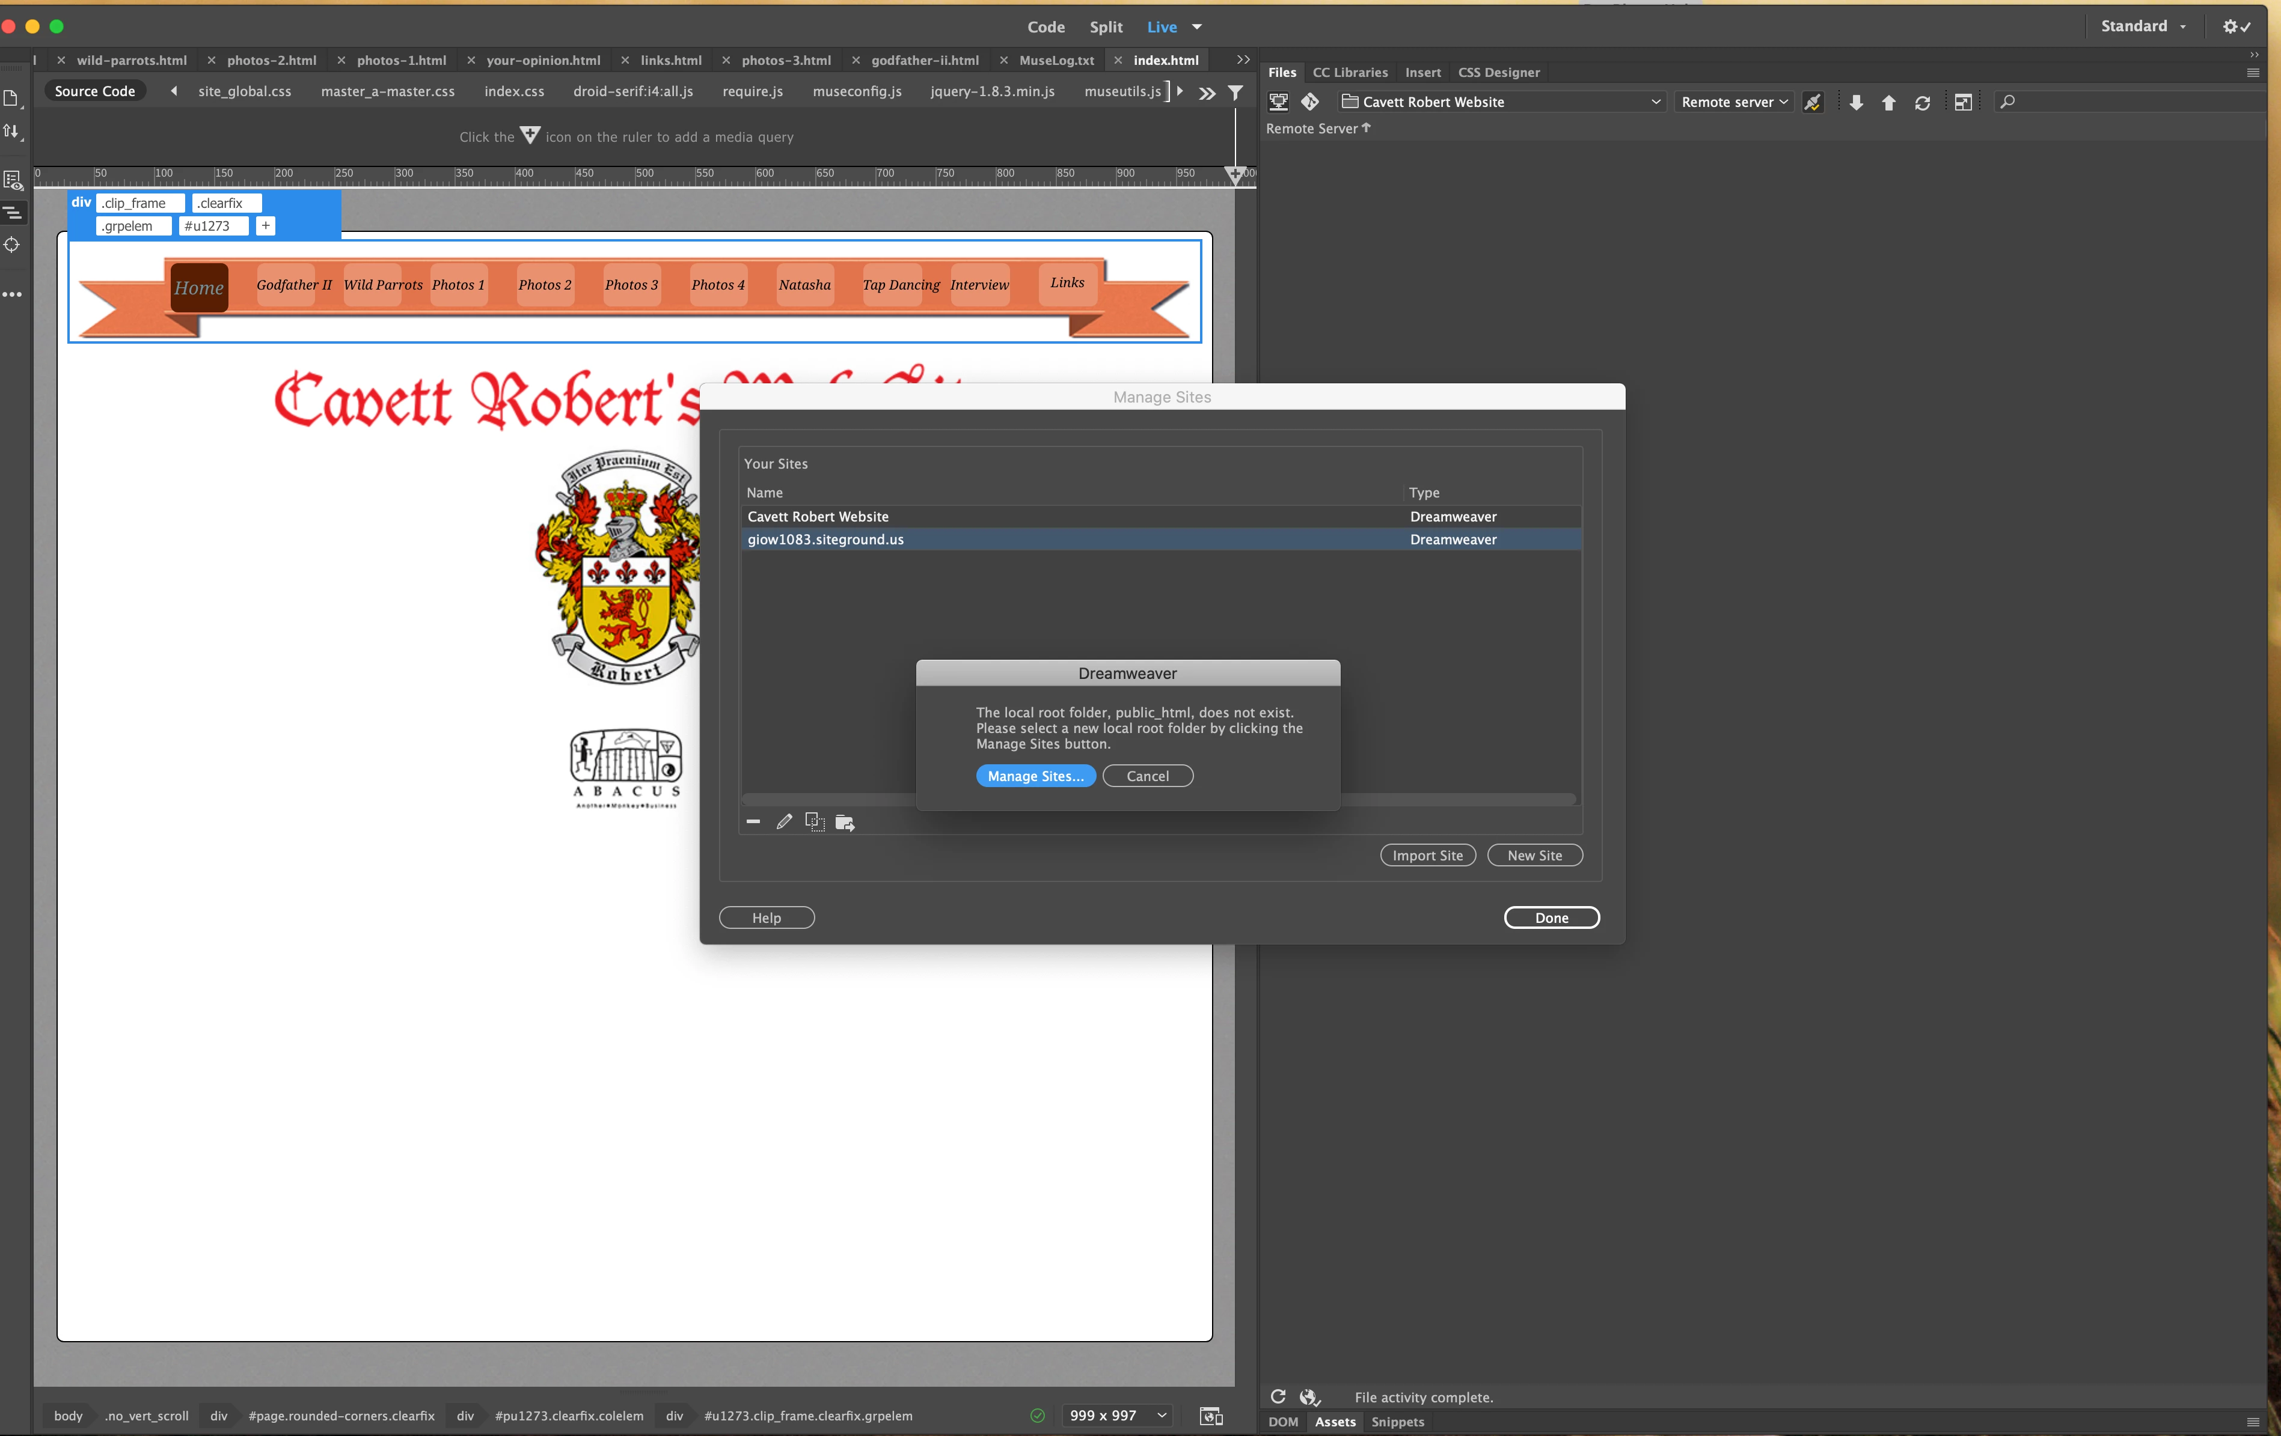
Task: Open the 999 x 997 window size dropdown
Action: pos(1117,1415)
